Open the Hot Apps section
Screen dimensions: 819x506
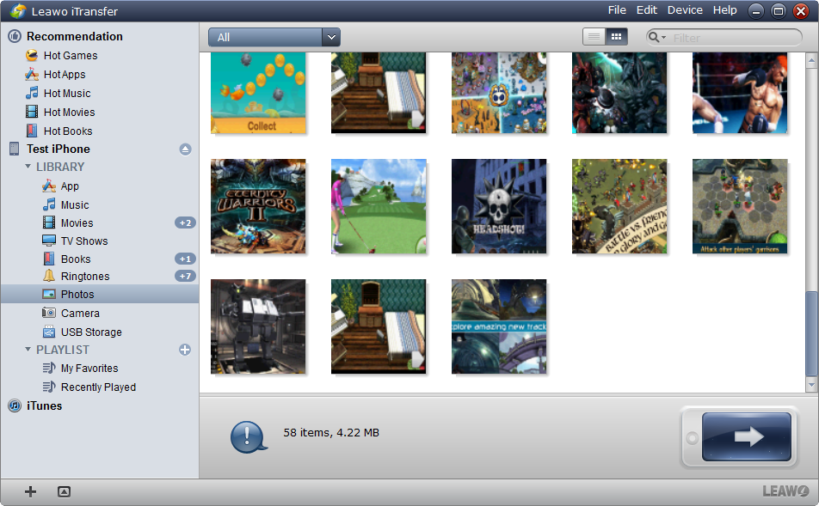(65, 75)
